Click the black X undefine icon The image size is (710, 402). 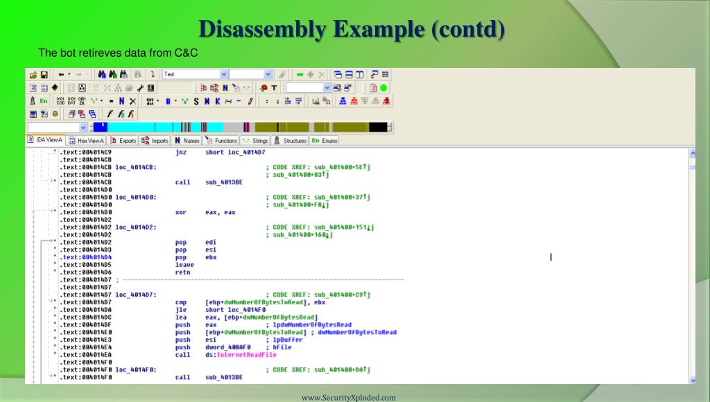132,101
